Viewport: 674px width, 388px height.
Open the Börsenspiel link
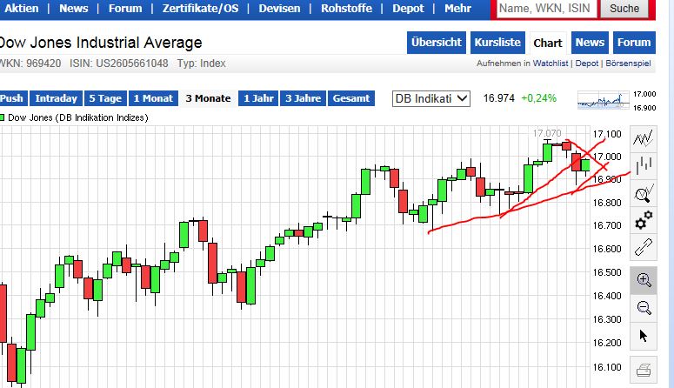tap(628, 64)
